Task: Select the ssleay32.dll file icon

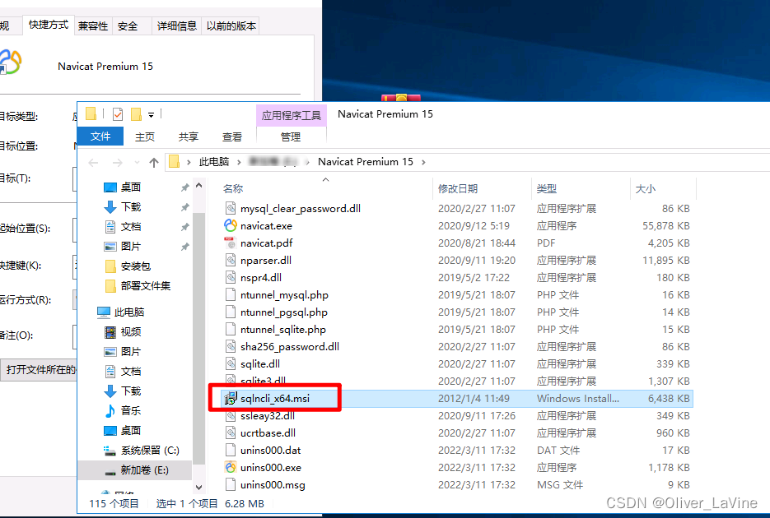Action: [231, 416]
